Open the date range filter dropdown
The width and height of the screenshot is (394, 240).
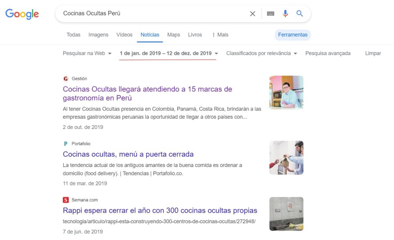pyautogui.click(x=169, y=53)
